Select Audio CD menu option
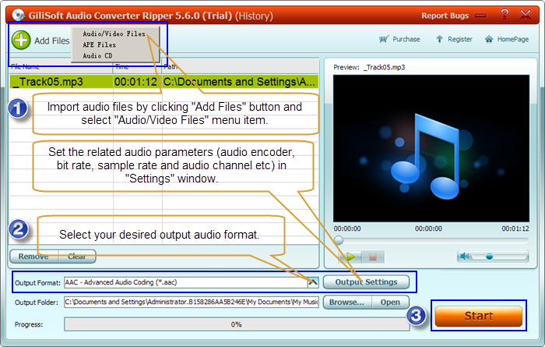This screenshot has width=545, height=347. pyautogui.click(x=97, y=55)
